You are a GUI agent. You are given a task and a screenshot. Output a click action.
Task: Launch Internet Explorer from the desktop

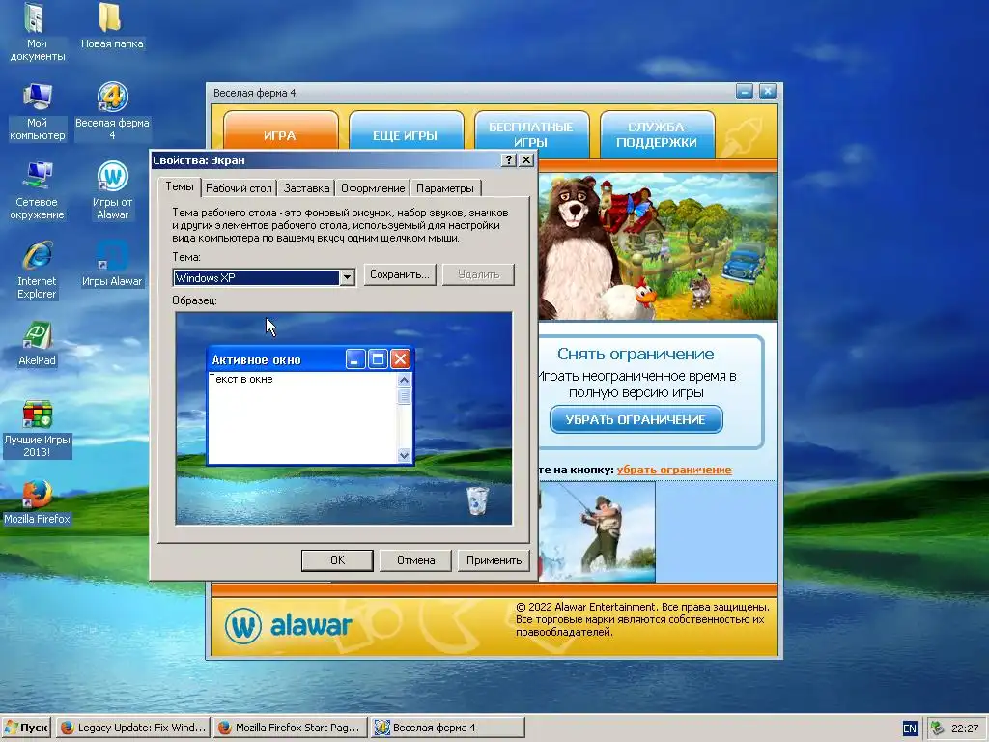coord(37,270)
